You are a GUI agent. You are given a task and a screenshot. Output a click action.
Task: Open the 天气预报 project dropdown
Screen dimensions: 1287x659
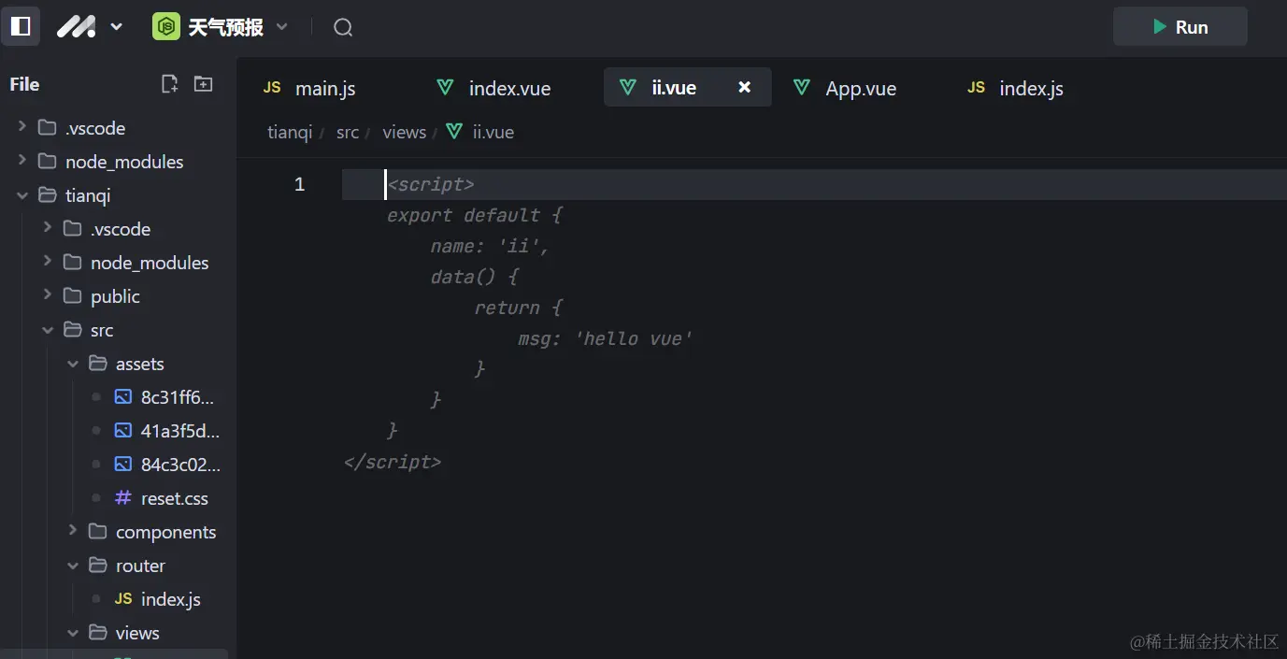pyautogui.click(x=282, y=27)
